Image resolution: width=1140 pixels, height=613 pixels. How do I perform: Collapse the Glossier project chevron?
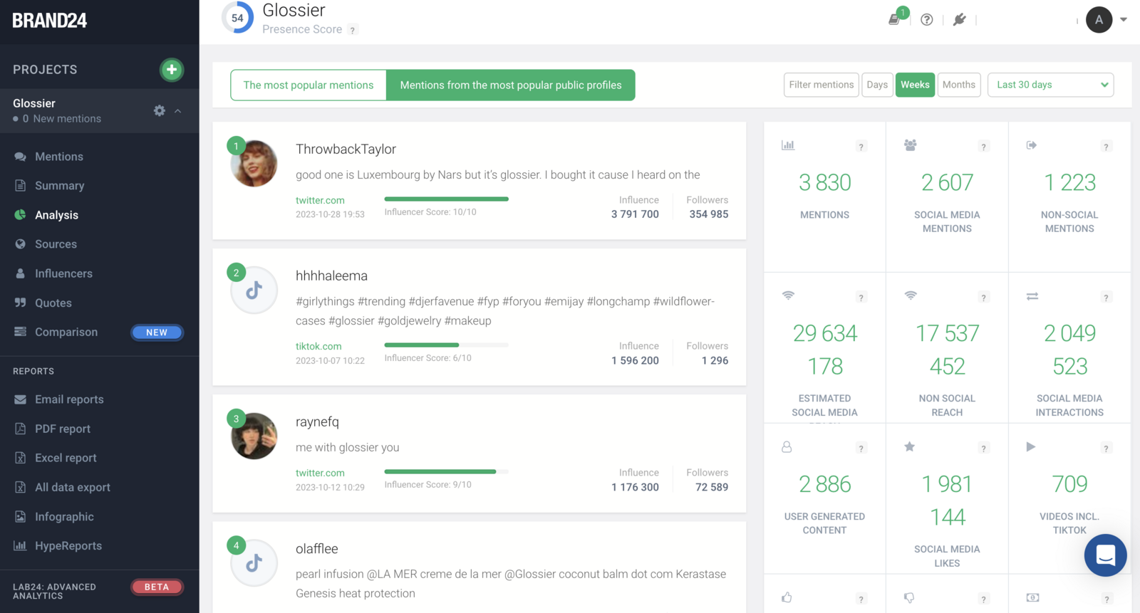pos(178,111)
